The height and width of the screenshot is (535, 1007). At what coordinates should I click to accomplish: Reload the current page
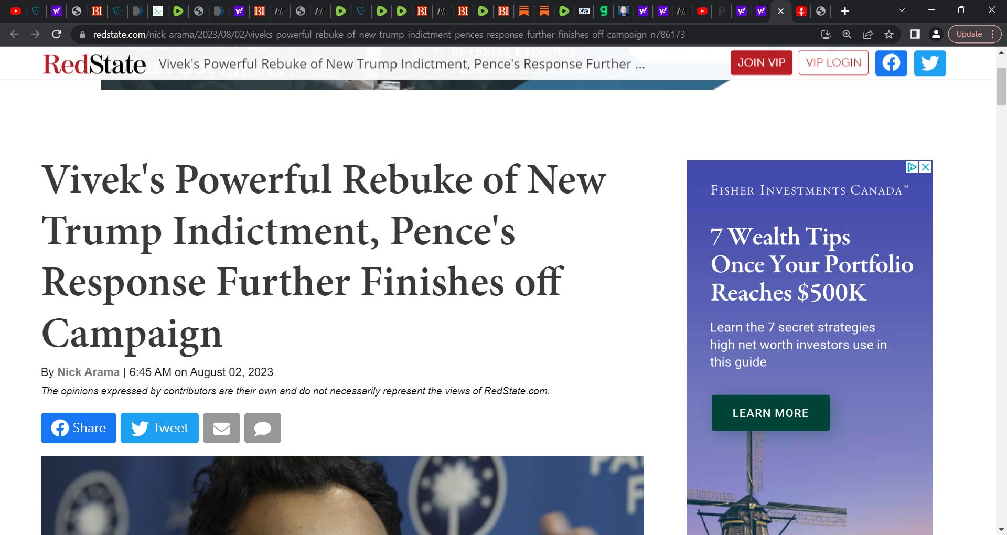click(57, 34)
